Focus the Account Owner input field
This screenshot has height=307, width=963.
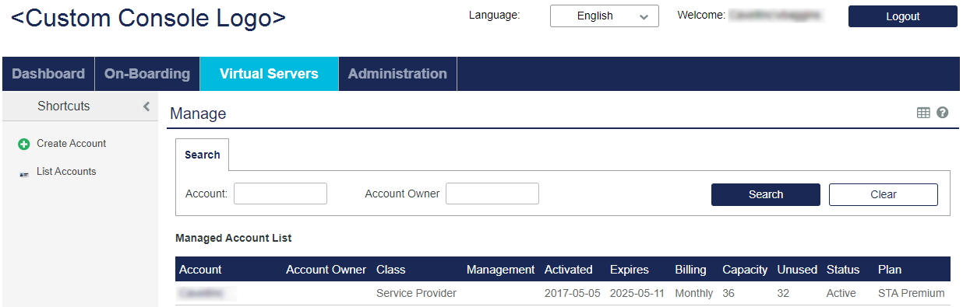click(x=492, y=194)
